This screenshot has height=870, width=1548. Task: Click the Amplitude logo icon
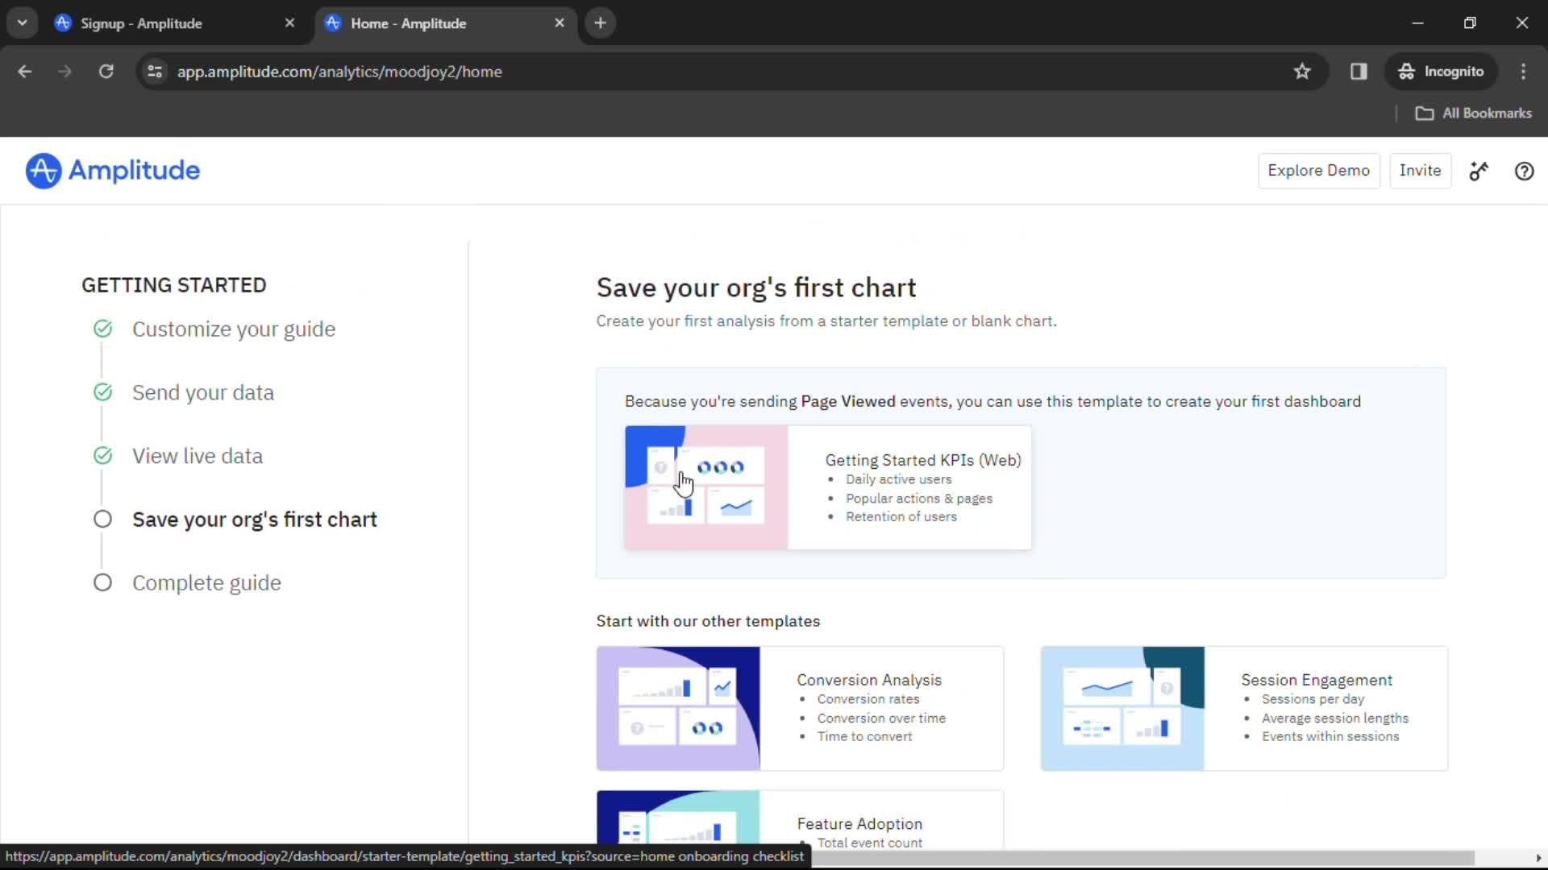[44, 170]
